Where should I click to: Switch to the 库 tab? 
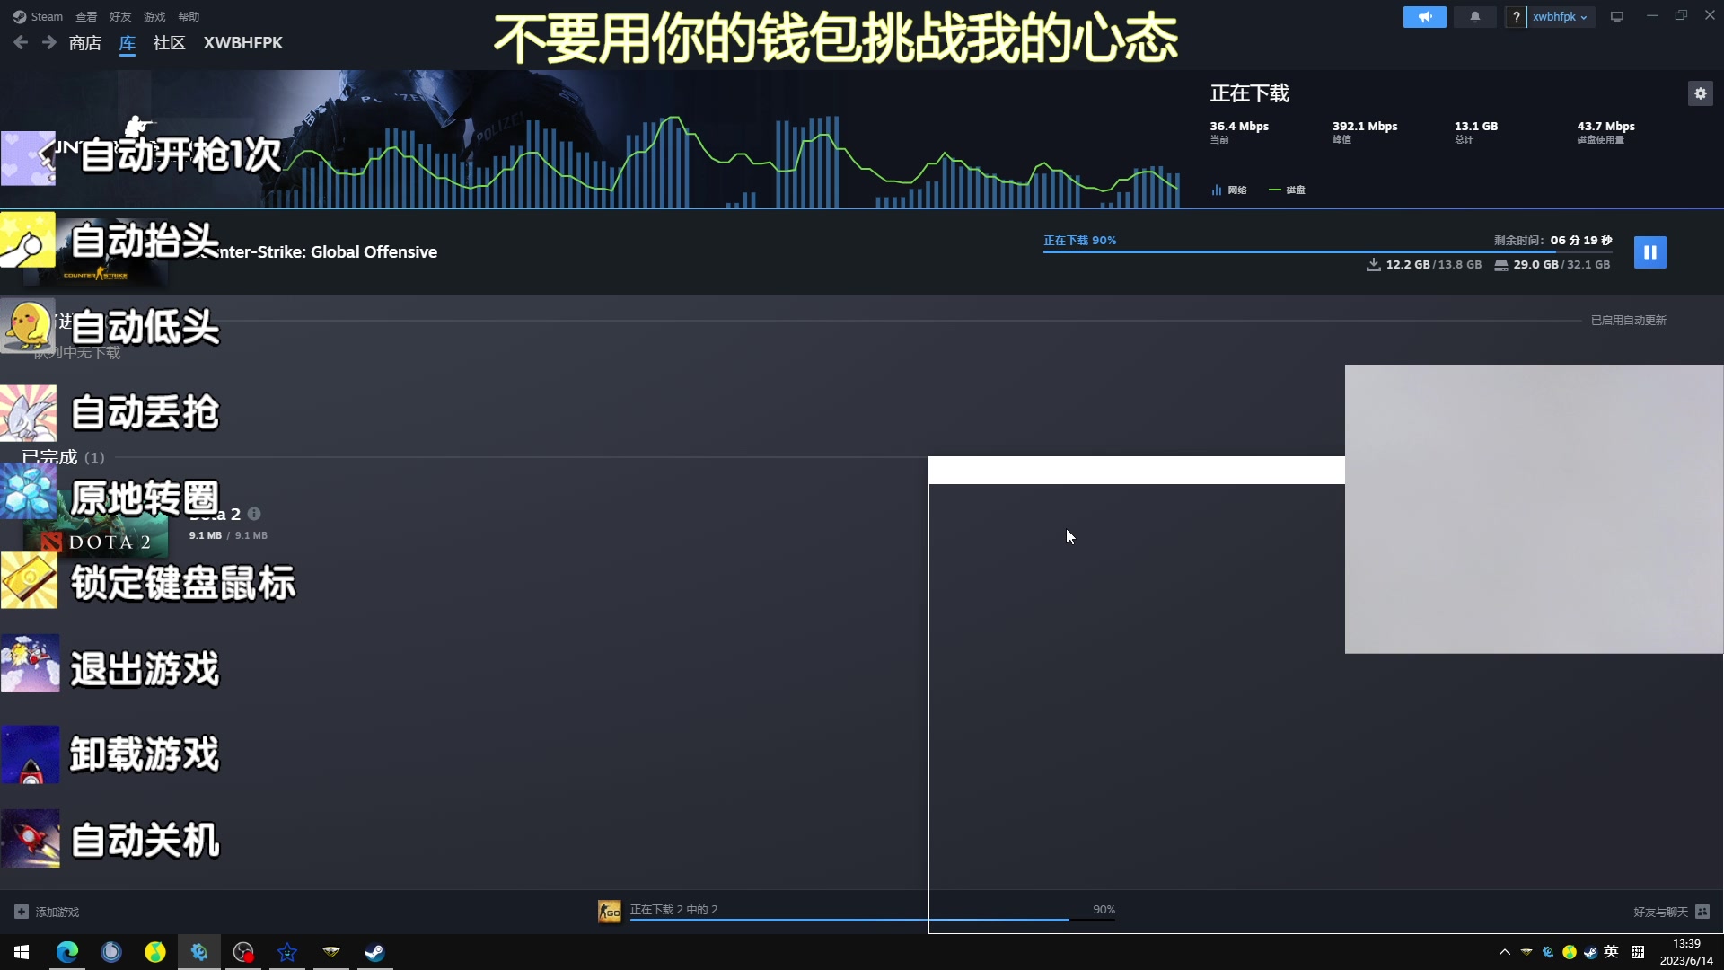(x=128, y=43)
